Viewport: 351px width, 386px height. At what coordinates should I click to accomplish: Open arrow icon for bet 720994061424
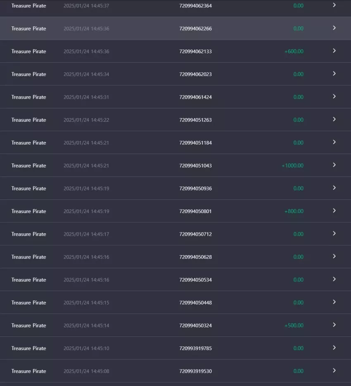(334, 97)
